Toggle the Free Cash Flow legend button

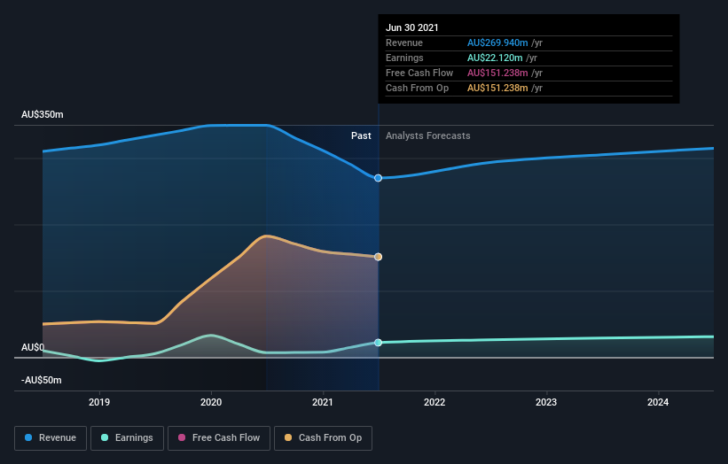point(219,438)
